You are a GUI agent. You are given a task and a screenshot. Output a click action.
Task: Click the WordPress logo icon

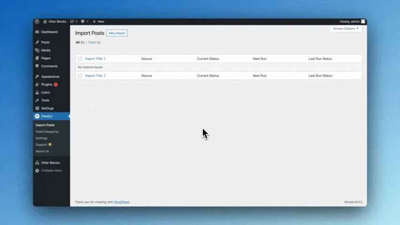pos(37,22)
